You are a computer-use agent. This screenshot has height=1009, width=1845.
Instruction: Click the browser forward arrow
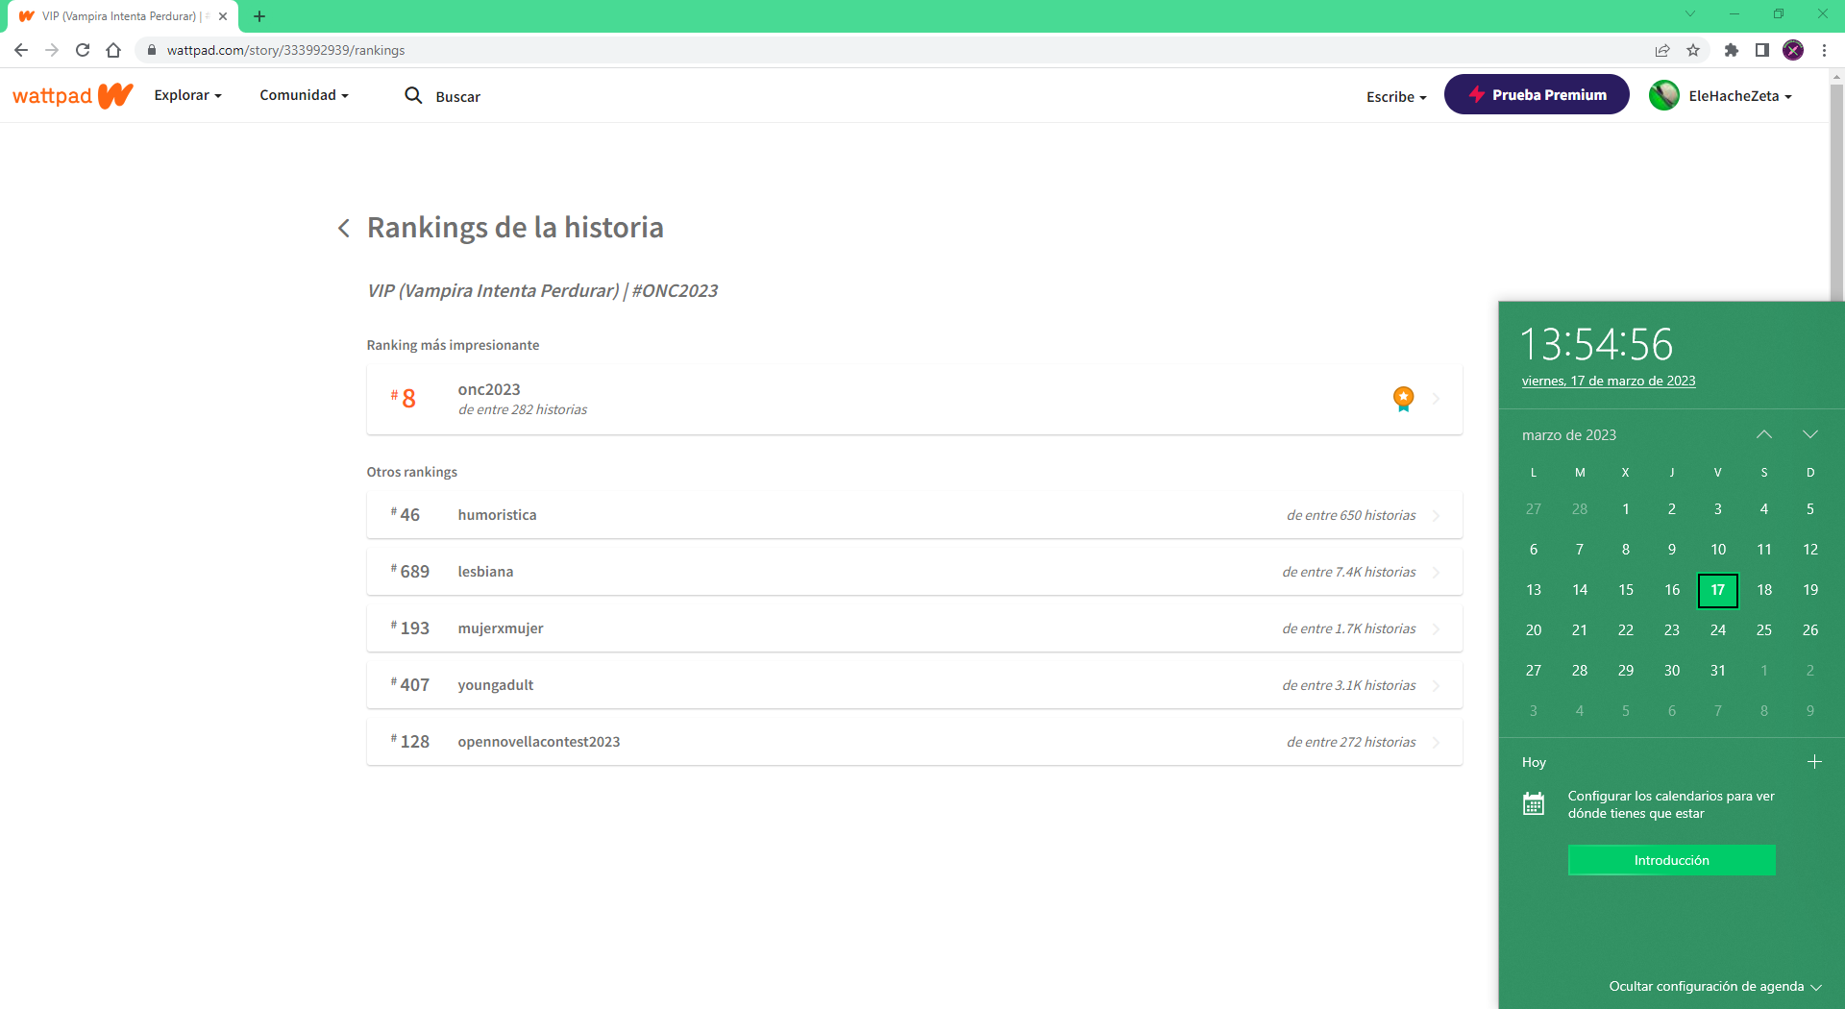click(52, 50)
